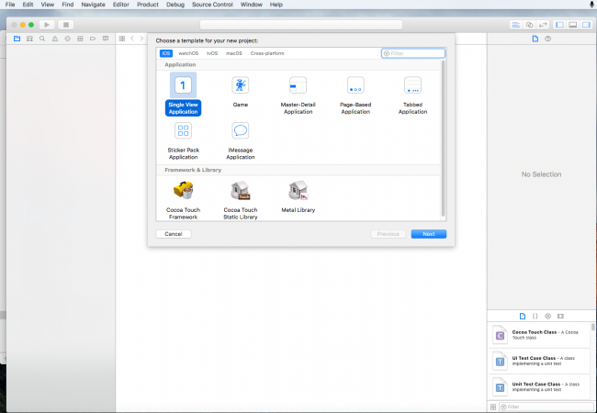This screenshot has width=597, height=413.
Task: Switch to the tvOS platform tab
Action: click(212, 53)
